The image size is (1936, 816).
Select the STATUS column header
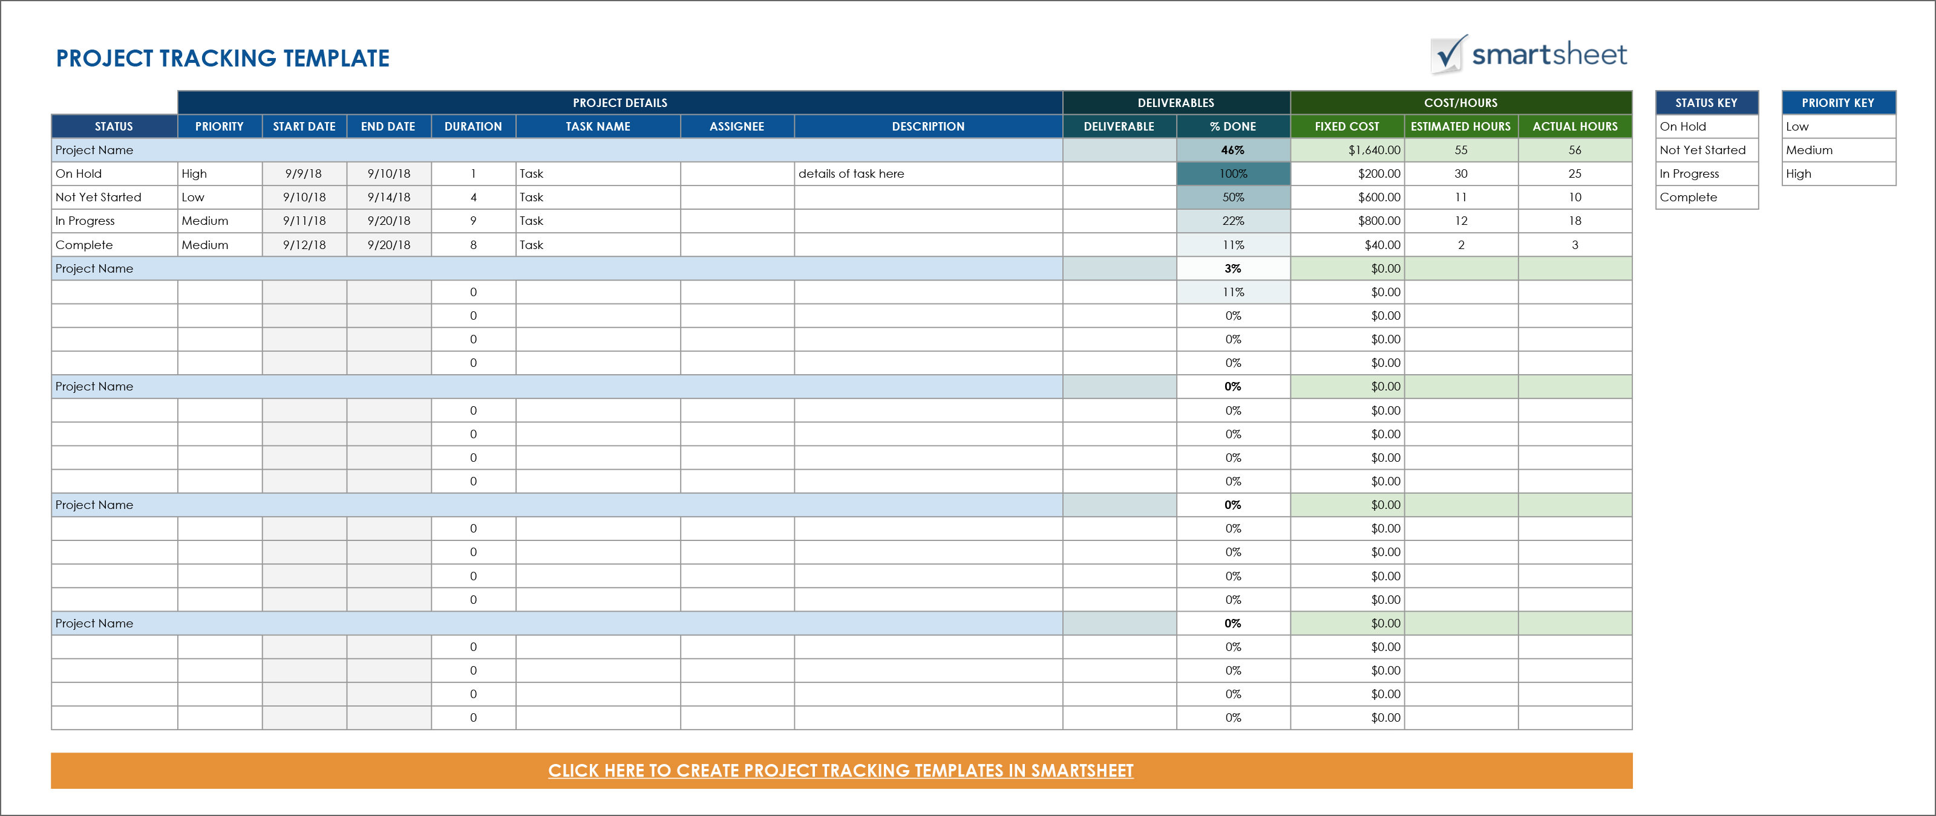click(114, 126)
